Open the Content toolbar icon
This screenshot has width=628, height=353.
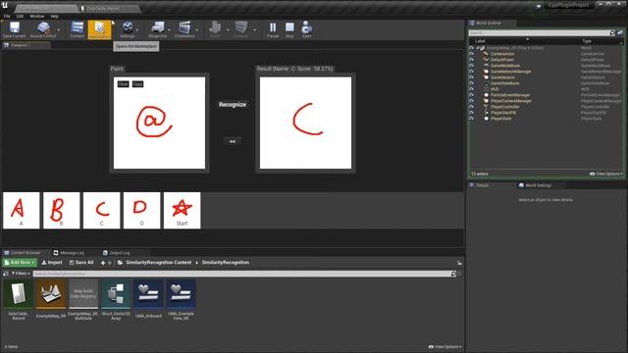click(77, 29)
